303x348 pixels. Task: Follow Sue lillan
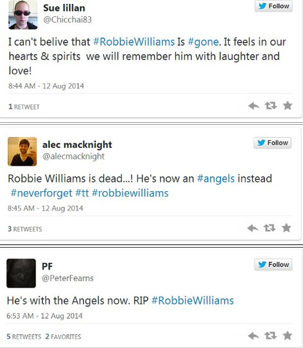(x=273, y=6)
